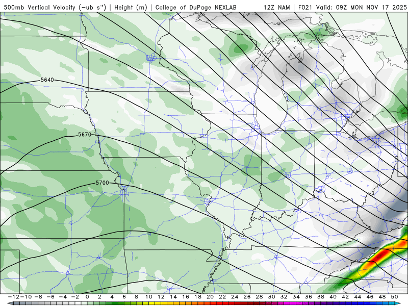Click the 38 colorbar tick label
The height and width of the screenshot is (306, 408).
tap(321, 297)
